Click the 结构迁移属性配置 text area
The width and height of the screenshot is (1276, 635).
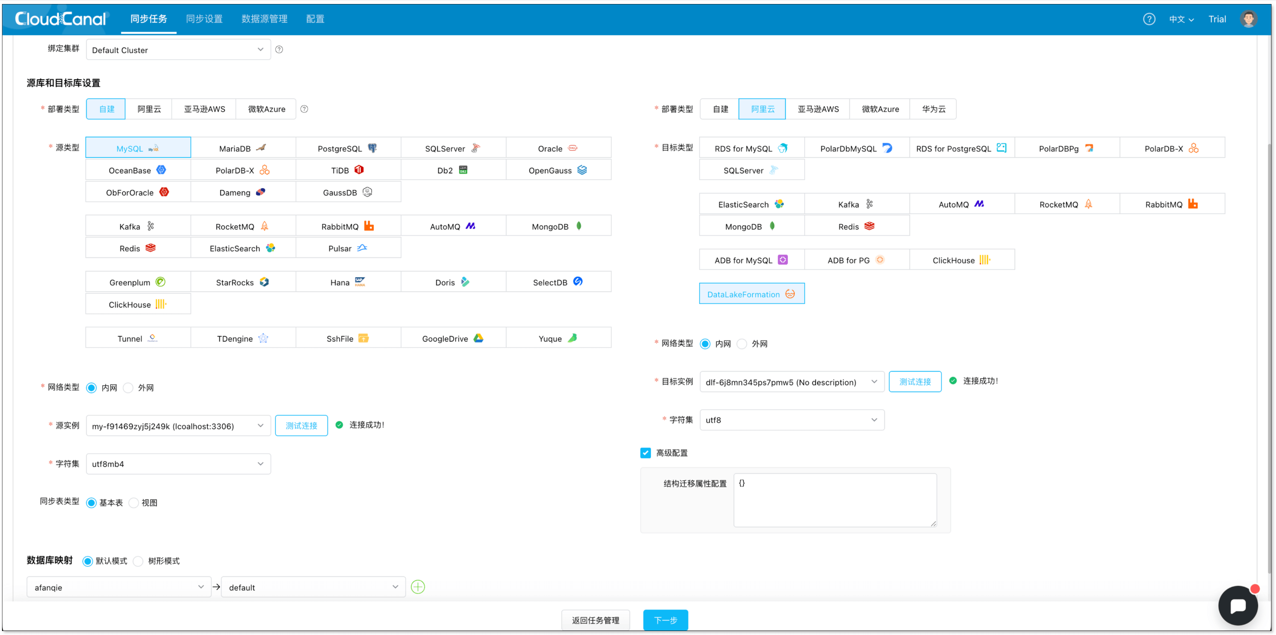point(834,500)
